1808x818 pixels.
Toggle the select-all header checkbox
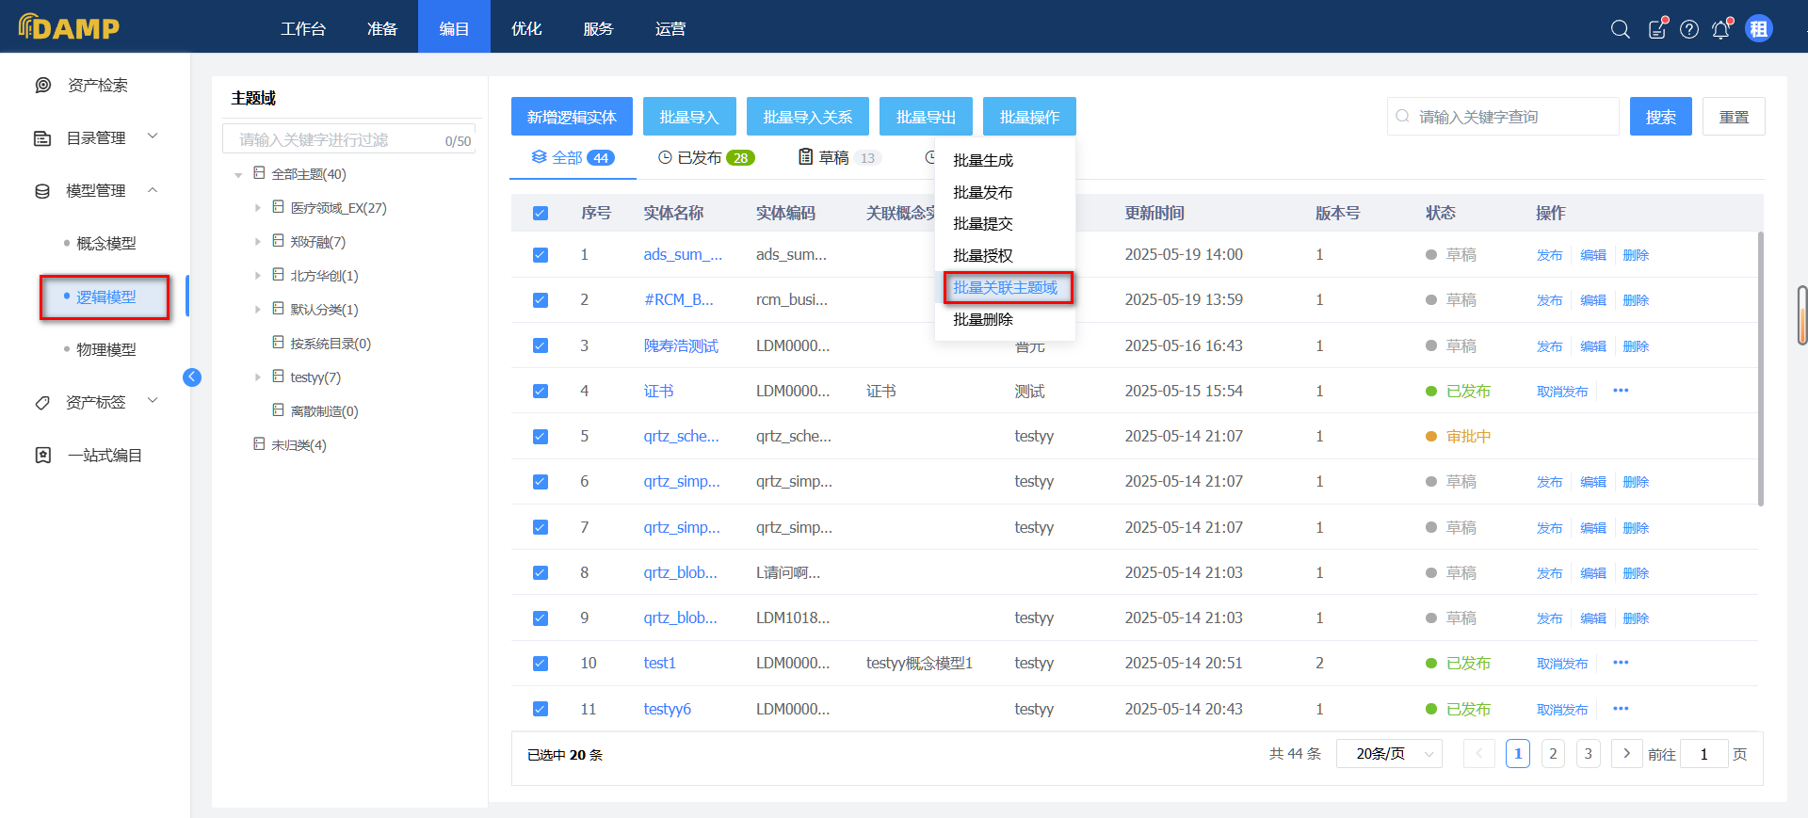541,214
